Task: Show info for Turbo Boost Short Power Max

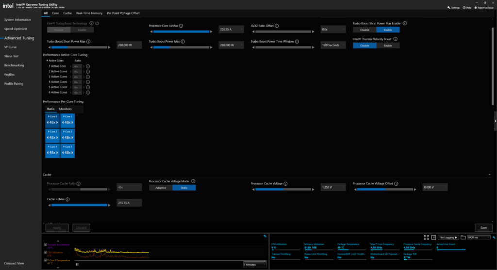Action: [88, 42]
